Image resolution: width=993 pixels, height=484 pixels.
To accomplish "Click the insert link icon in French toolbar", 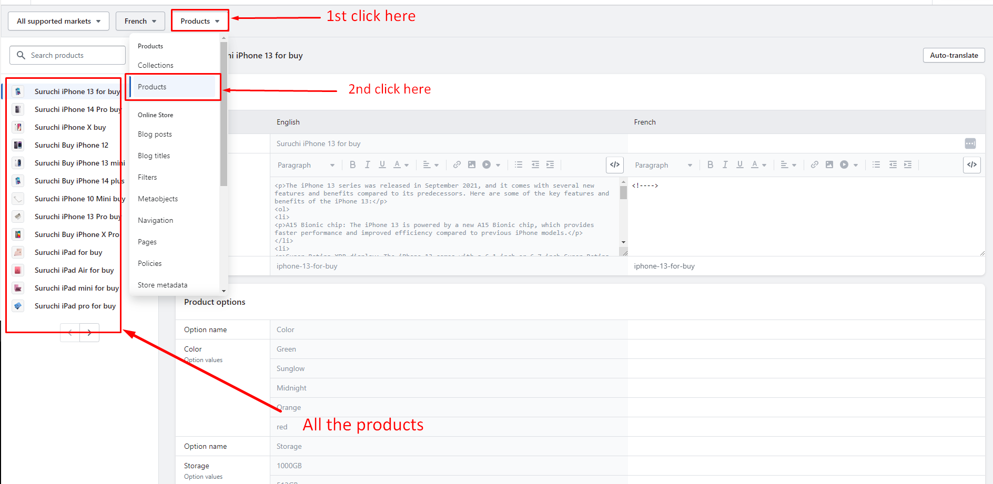I will [814, 165].
